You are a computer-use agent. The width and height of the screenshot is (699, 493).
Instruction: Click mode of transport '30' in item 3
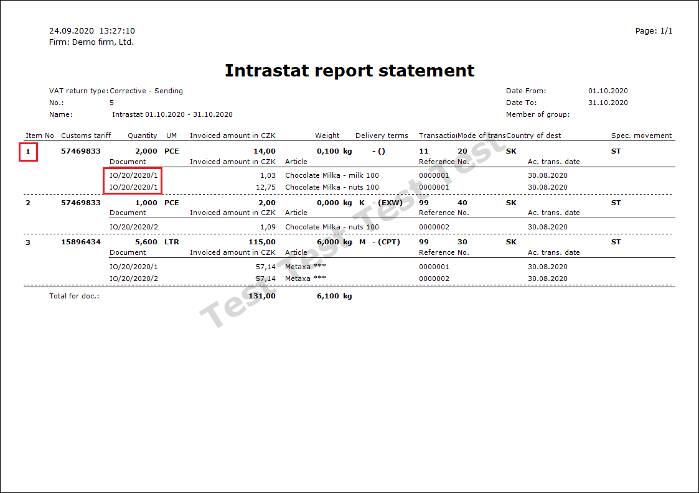(462, 242)
